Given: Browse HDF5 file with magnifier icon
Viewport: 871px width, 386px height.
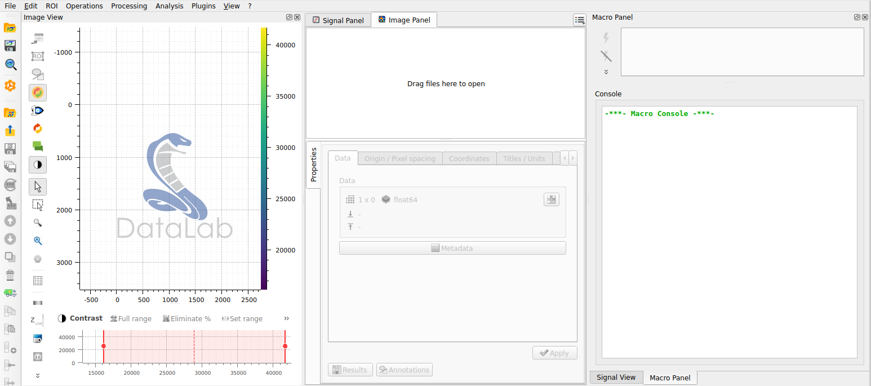Looking at the screenshot, I should (x=10, y=64).
